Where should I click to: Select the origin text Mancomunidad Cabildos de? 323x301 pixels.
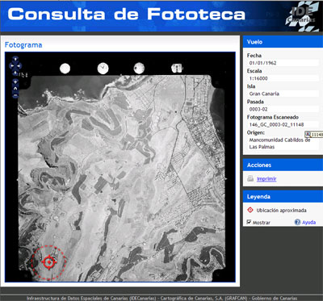(279, 140)
